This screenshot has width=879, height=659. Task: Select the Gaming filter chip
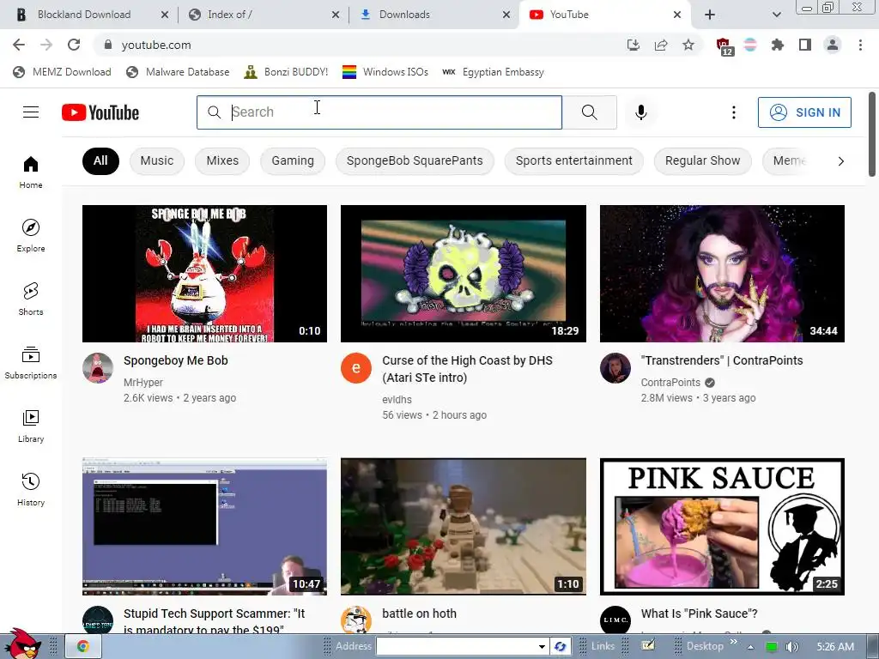pos(293,160)
